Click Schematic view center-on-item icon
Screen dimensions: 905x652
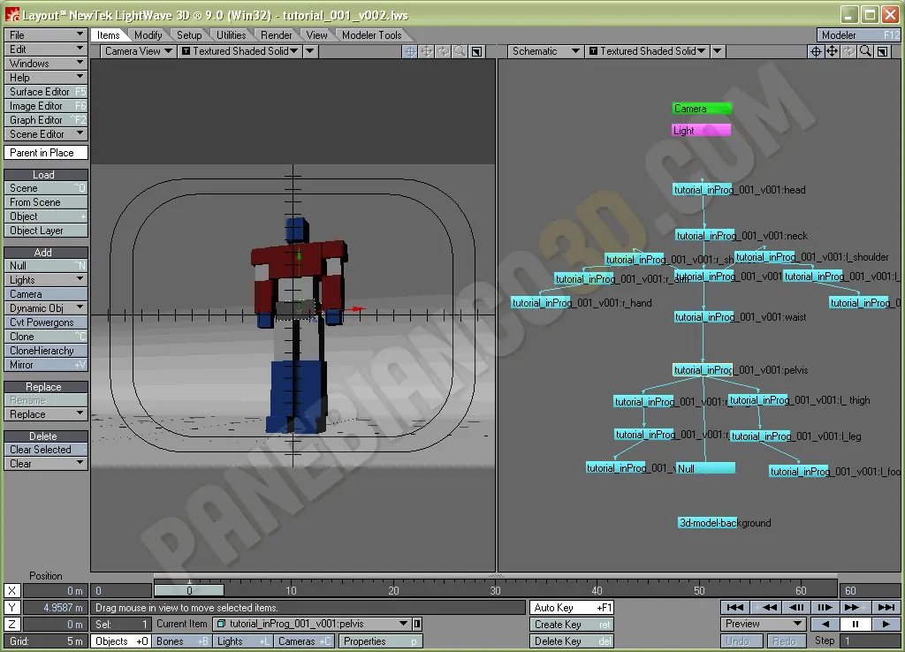click(816, 51)
